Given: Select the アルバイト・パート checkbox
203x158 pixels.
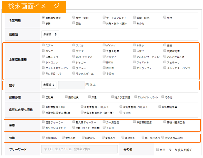Looking at the screenshot, I should (136, 97).
